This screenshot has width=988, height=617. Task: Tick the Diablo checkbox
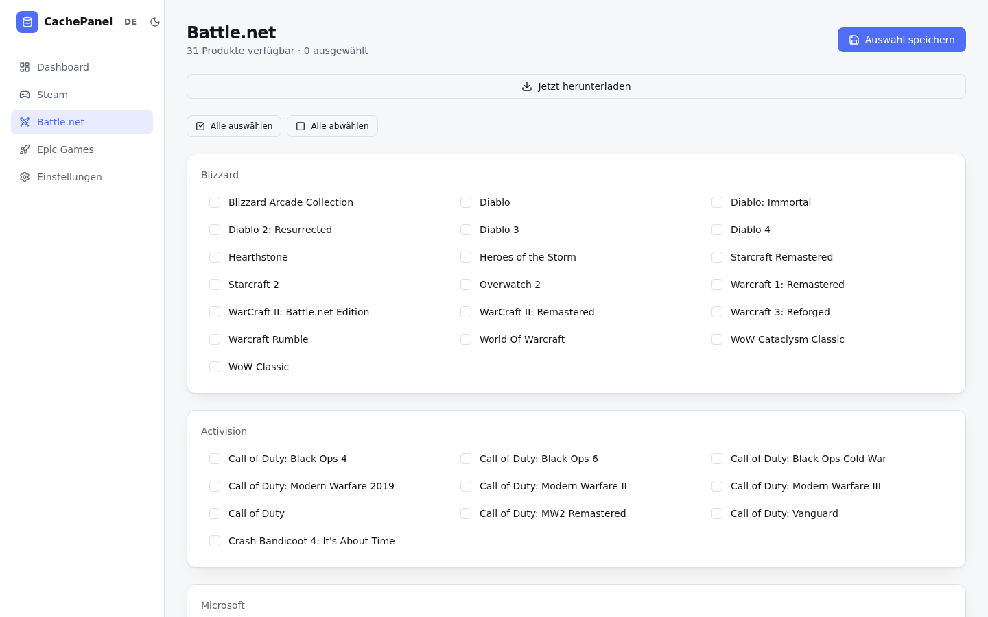coord(466,202)
